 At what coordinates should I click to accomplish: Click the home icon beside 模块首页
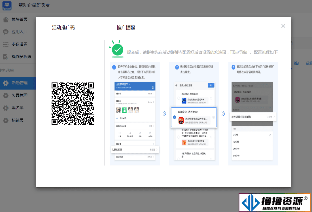[x=6, y=19]
